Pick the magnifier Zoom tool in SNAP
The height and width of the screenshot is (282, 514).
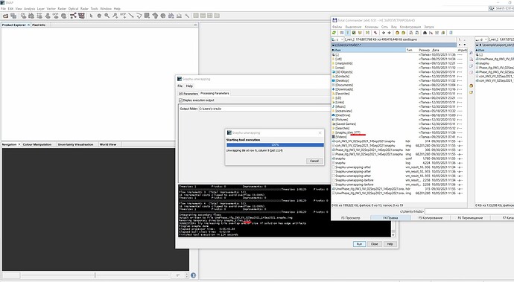107,16
